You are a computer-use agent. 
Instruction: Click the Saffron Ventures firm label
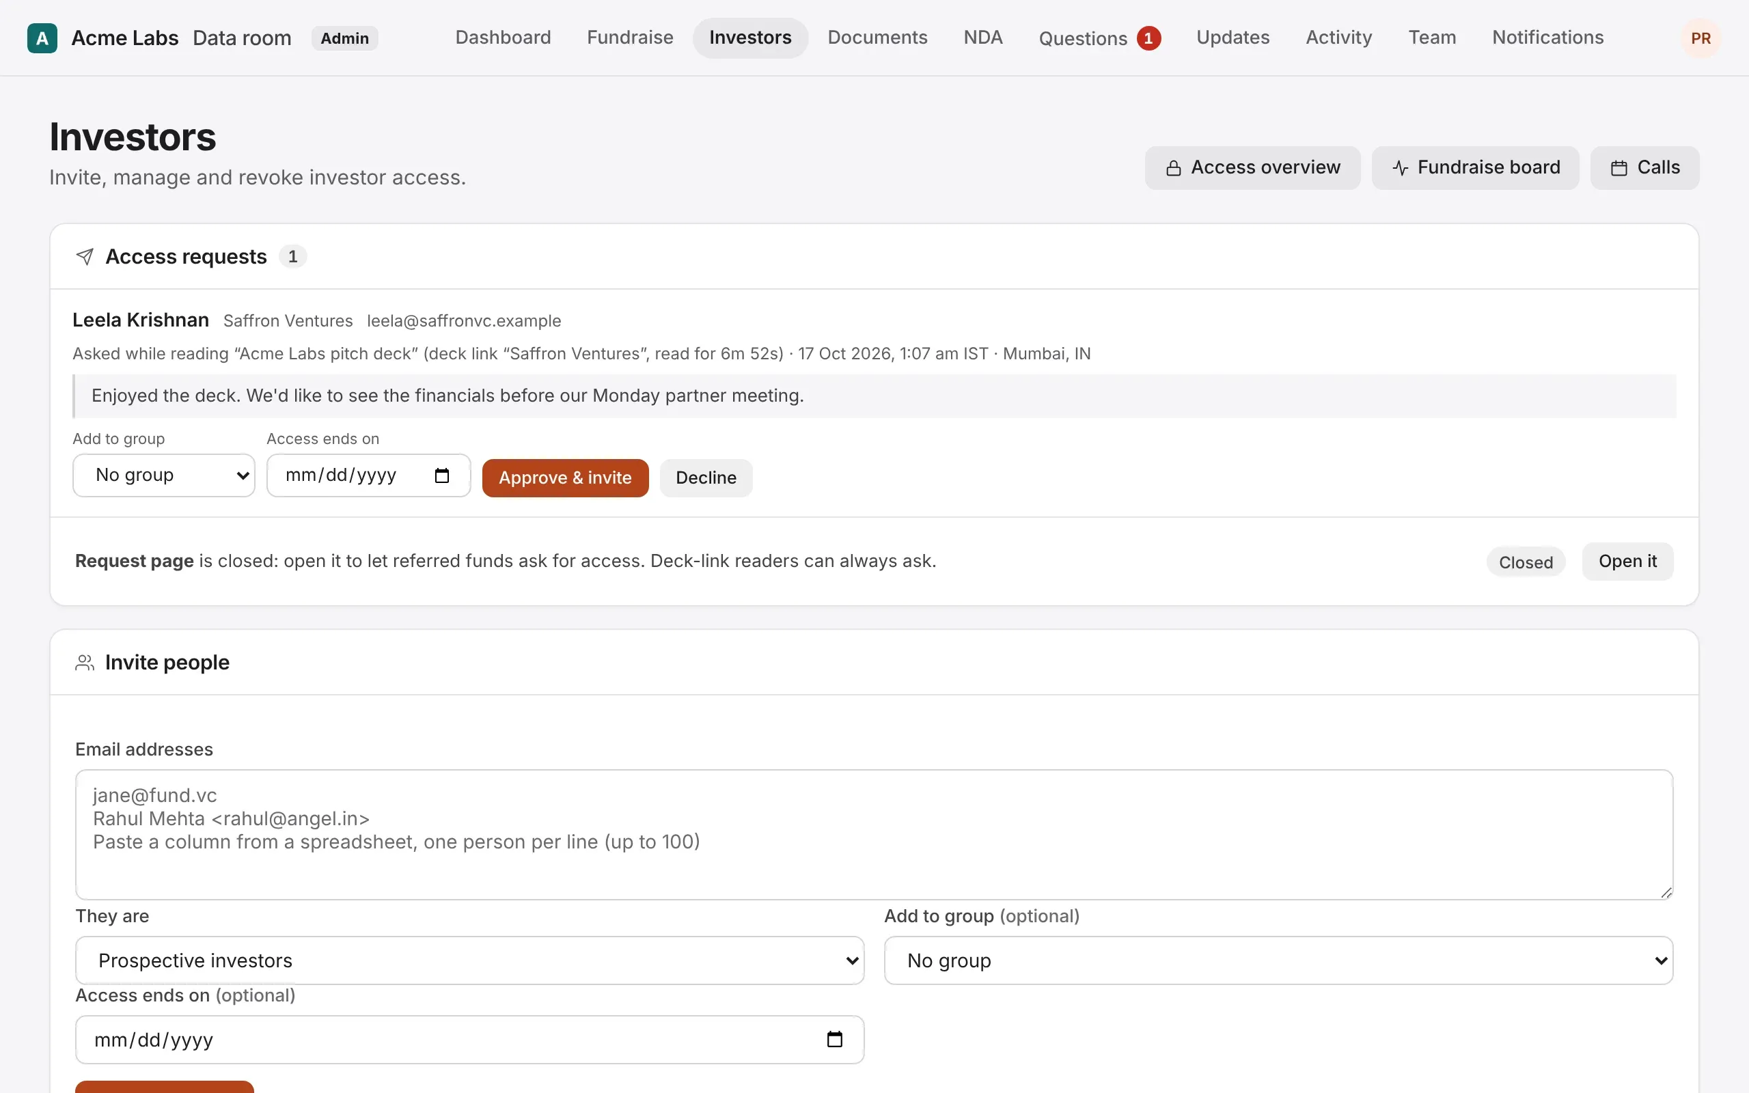click(288, 321)
